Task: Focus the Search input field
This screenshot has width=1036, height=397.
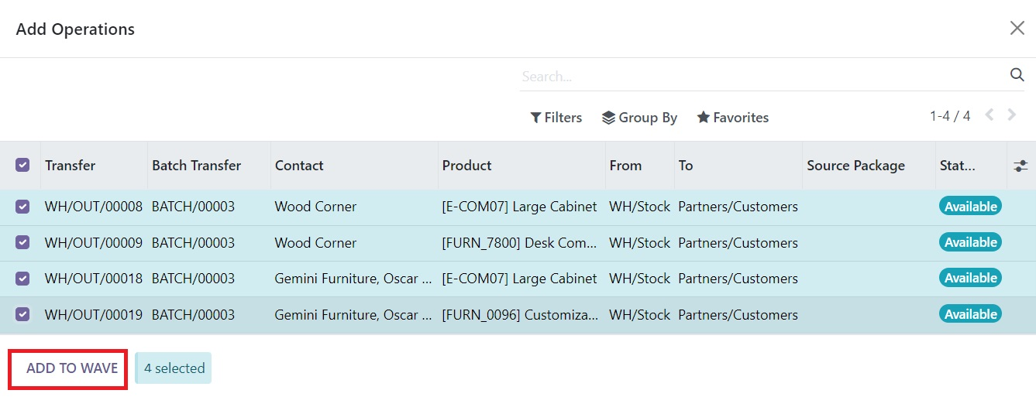Action: (x=763, y=77)
